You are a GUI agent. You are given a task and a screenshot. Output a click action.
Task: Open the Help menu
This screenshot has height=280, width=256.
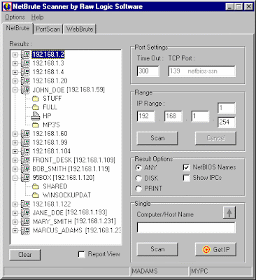coord(37,17)
